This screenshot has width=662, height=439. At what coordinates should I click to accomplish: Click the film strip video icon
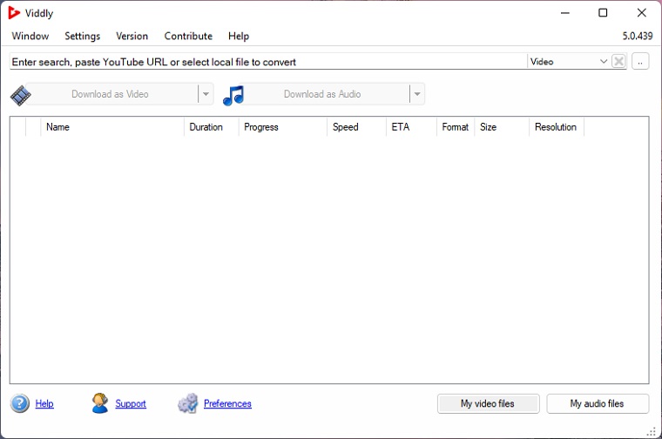(x=20, y=96)
